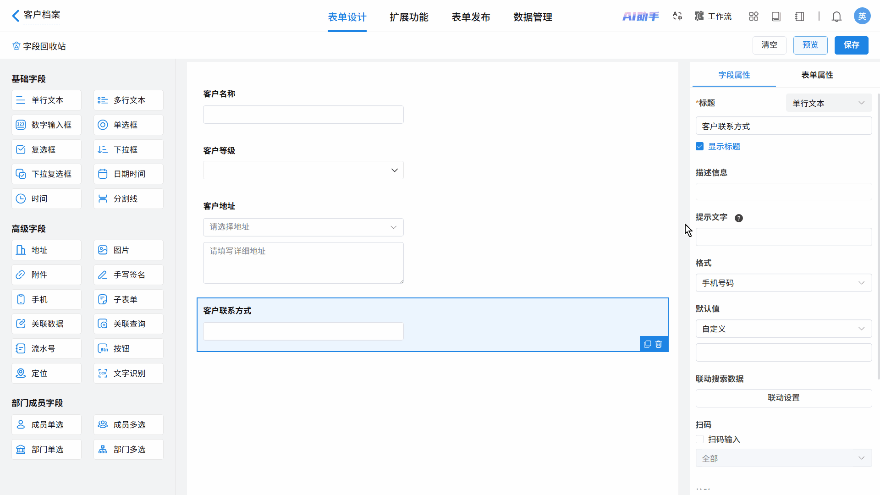Open the apps grid icon
Image resolution: width=880 pixels, height=495 pixels.
point(753,16)
